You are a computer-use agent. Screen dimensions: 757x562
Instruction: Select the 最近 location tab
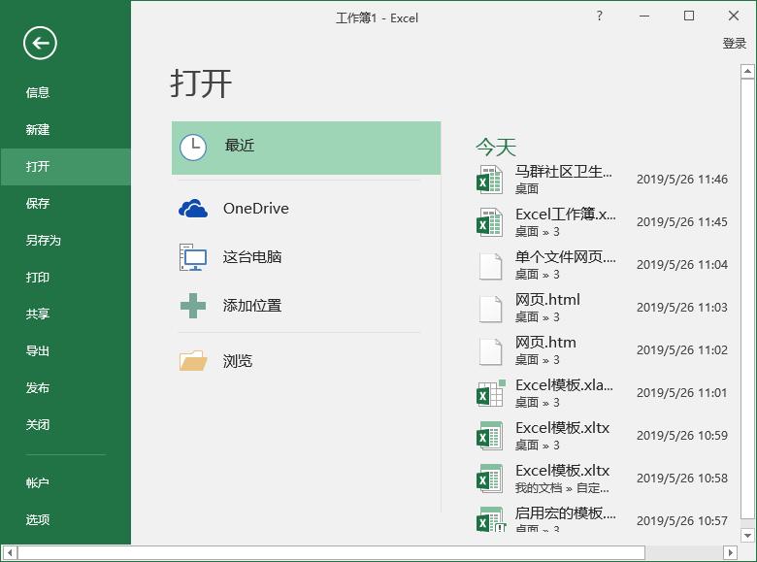[x=306, y=148]
